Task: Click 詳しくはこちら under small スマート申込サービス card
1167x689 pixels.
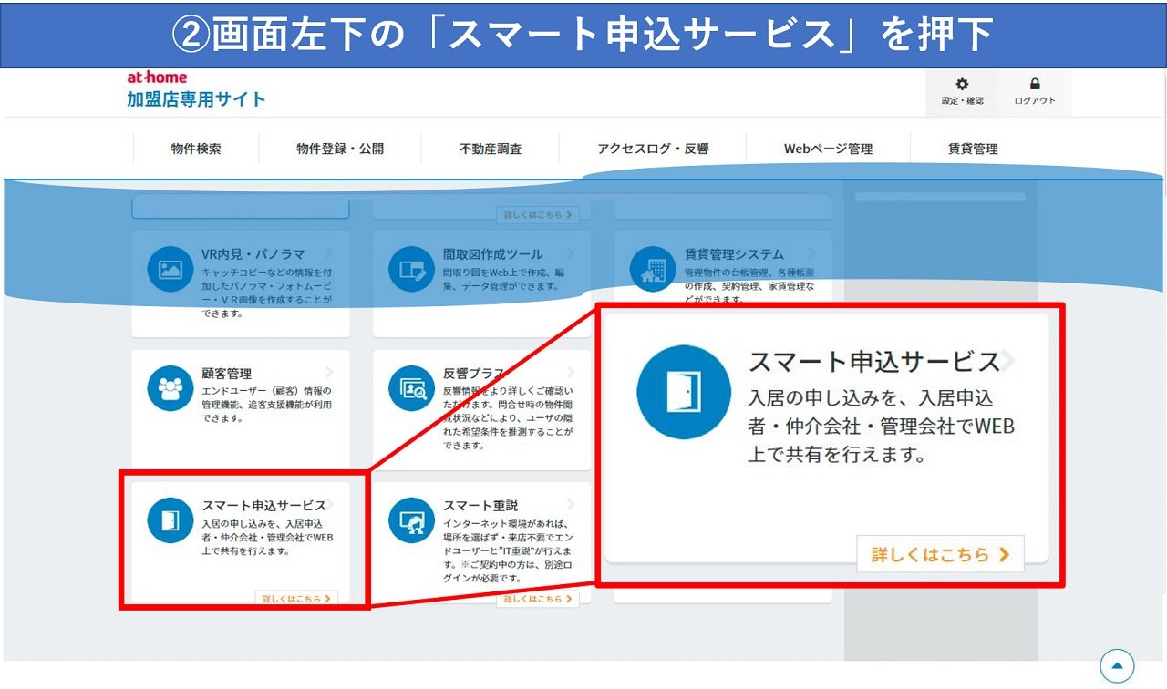Action: pos(297,599)
